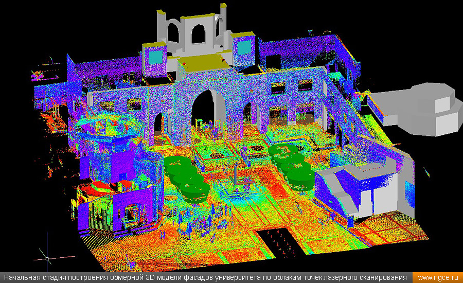Click the www.ngce.ru link
Screen dimensions: 463x283
tap(438, 278)
